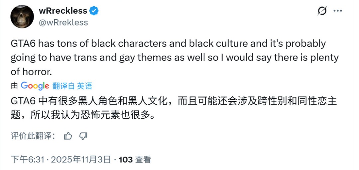Click the 评价此翻译 label
This screenshot has width=359, height=170.
tap(32, 136)
